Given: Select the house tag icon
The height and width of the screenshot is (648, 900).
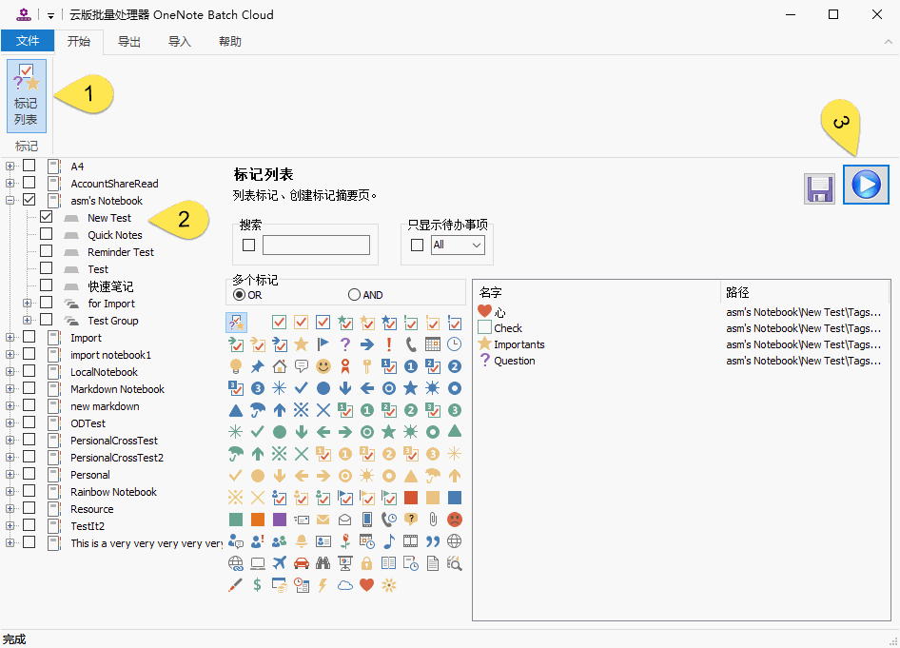Looking at the screenshot, I should click(x=280, y=366).
